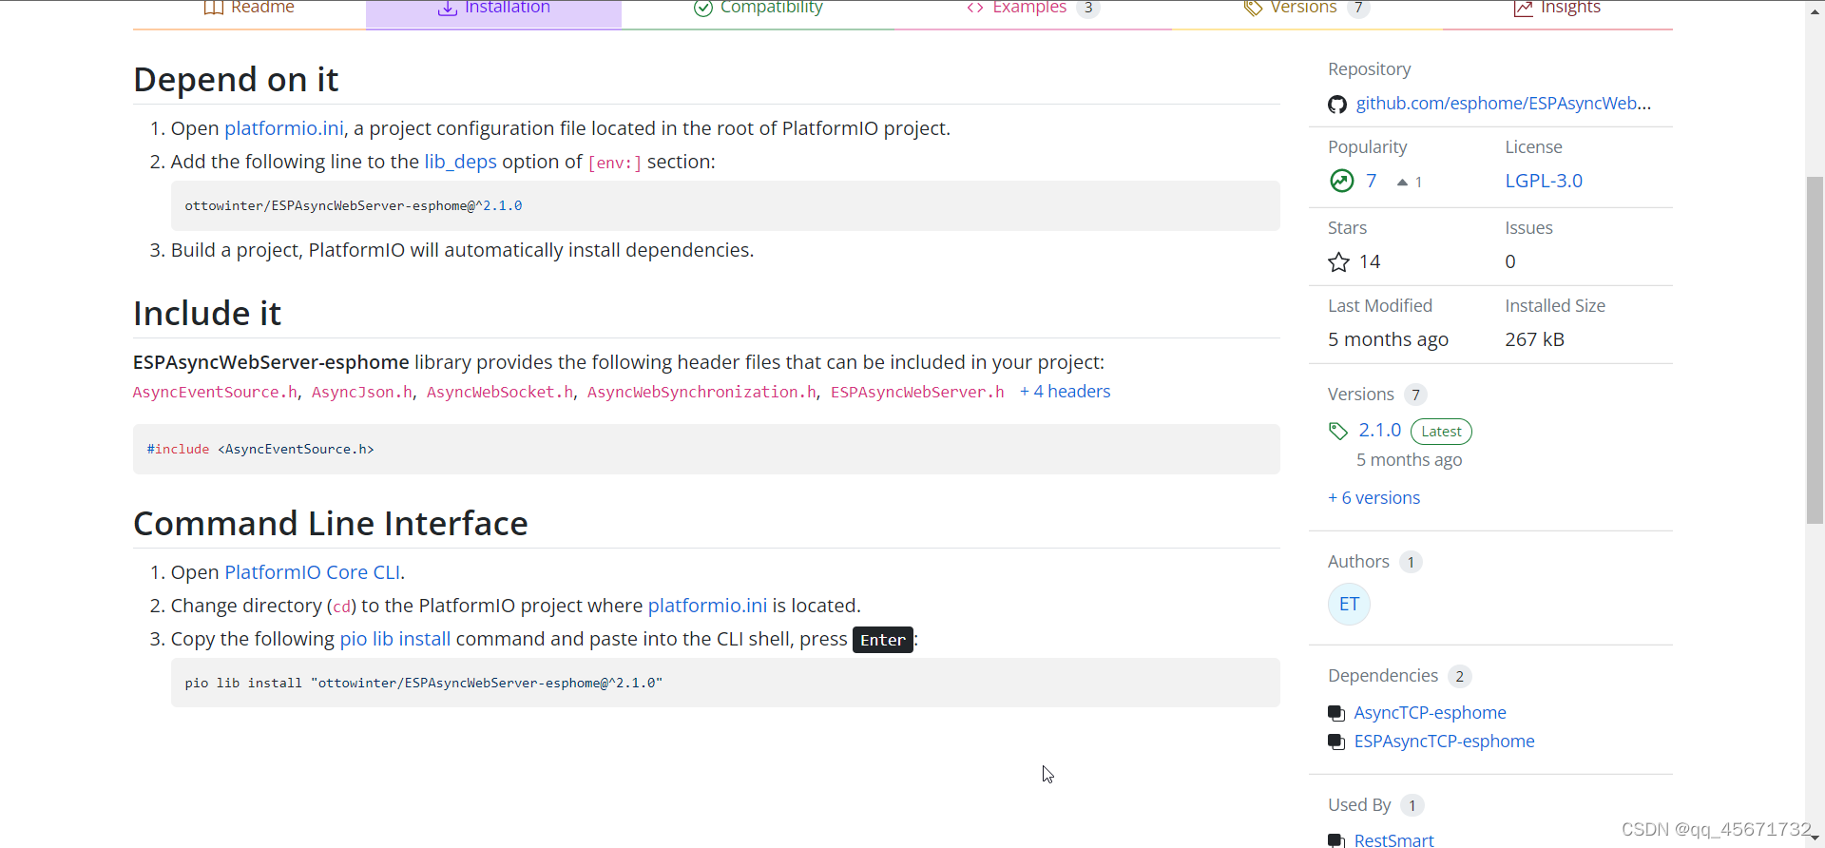
Task: Click the pio lib install command block
Action: point(725,683)
